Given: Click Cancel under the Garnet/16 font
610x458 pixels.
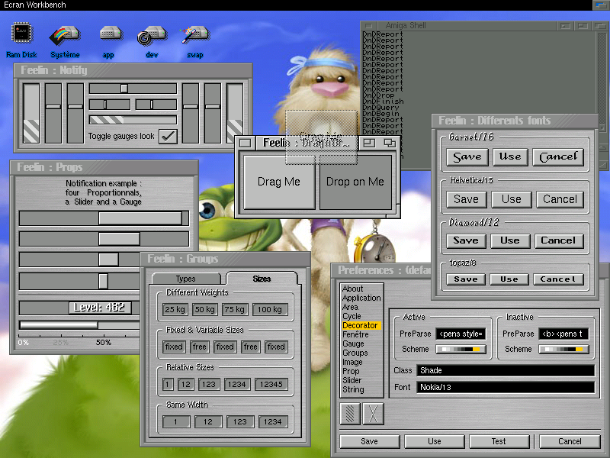Looking at the screenshot, I should [558, 157].
